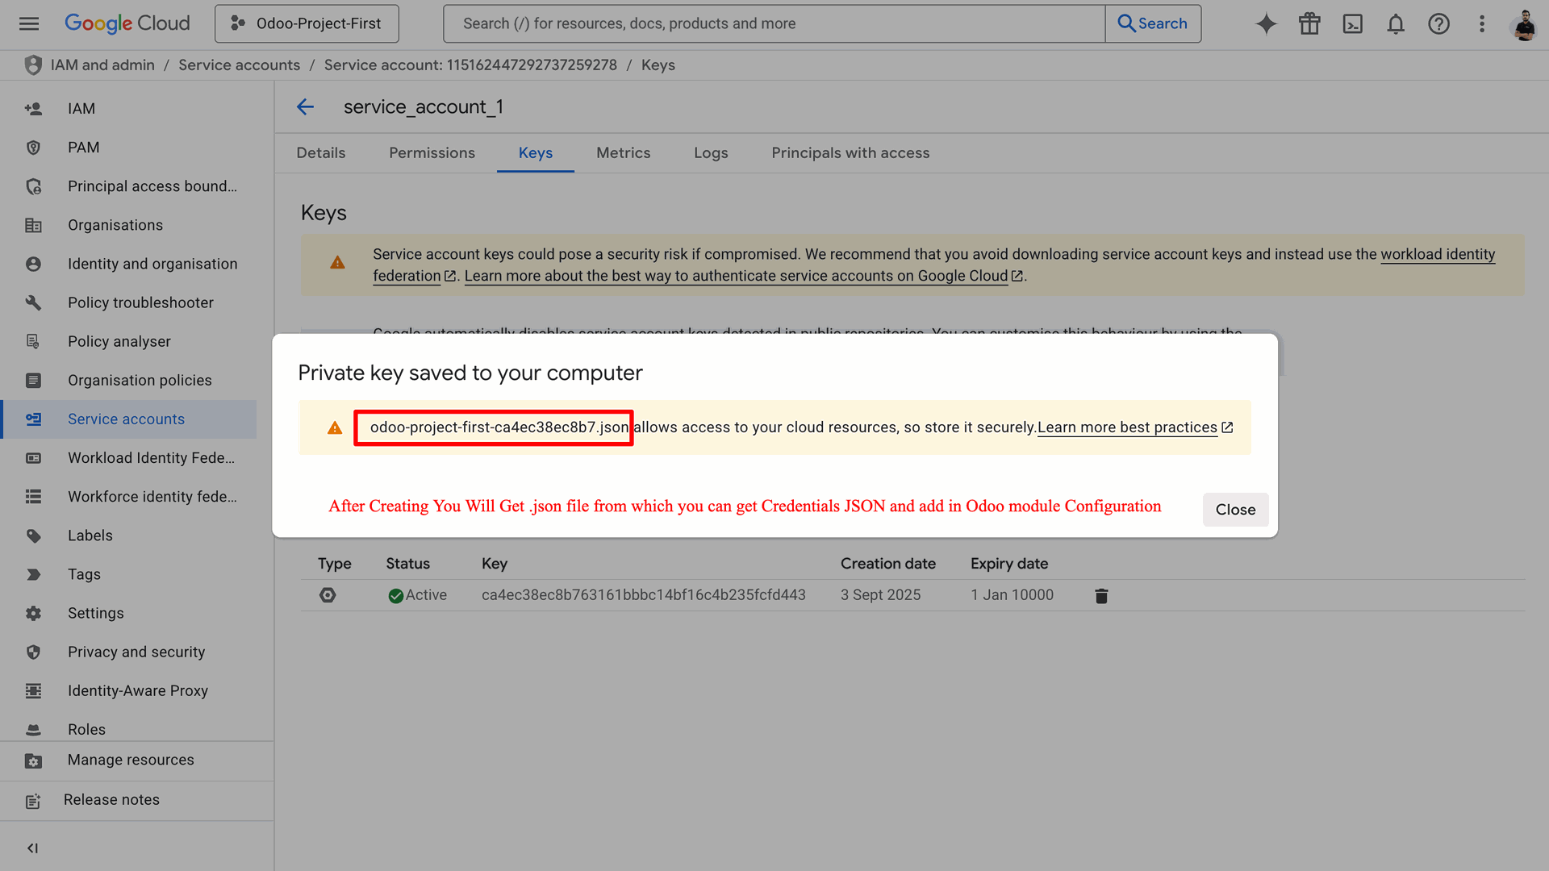Click the Gemini sparkle assistant icon
The height and width of the screenshot is (871, 1549).
tap(1266, 23)
